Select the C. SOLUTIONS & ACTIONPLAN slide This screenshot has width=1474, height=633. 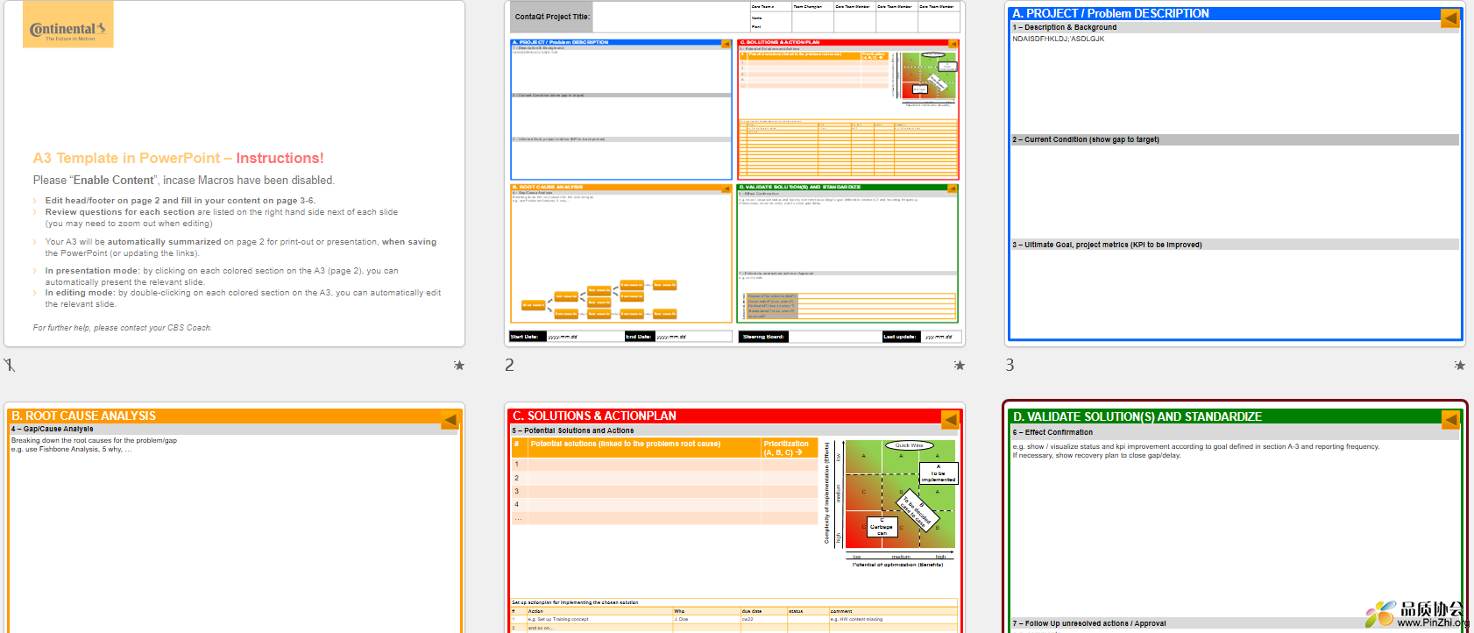[734, 518]
